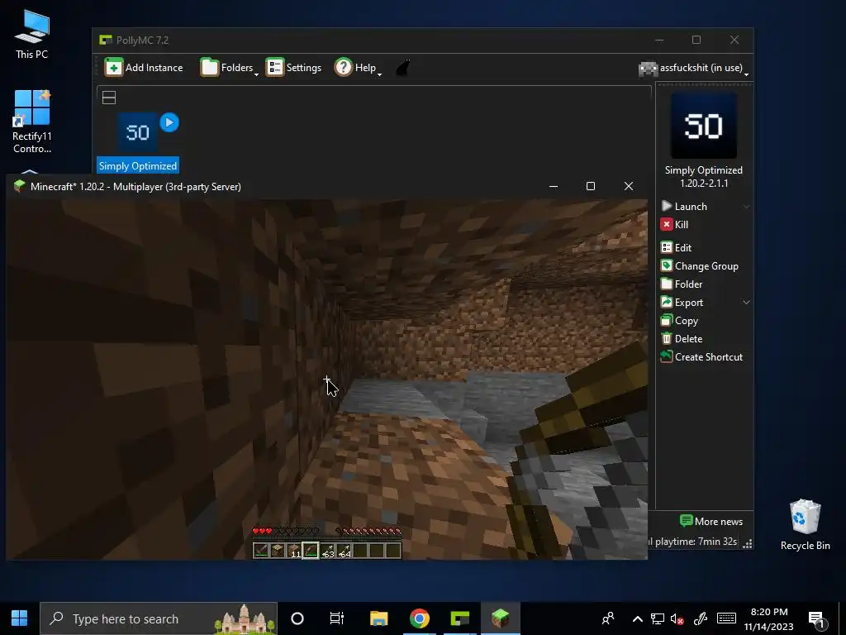Open More news link
The width and height of the screenshot is (846, 635).
711,521
